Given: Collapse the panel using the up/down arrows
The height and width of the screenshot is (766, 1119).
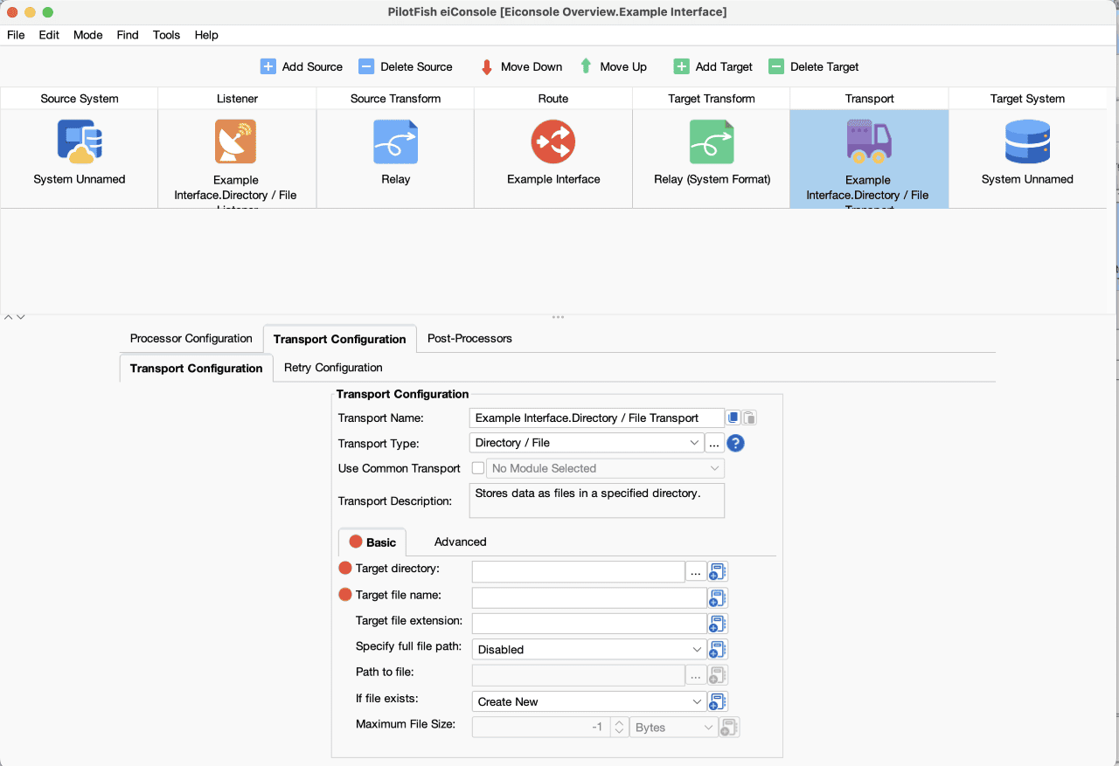Looking at the screenshot, I should point(15,317).
